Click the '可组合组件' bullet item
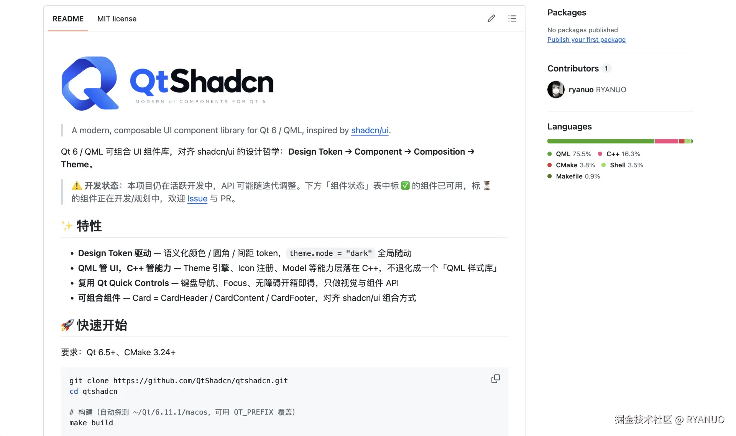The width and height of the screenshot is (736, 436). tap(247, 298)
